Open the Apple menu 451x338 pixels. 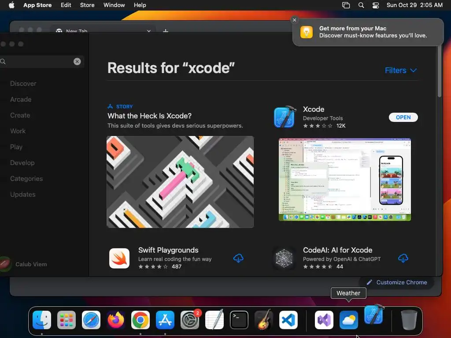(11, 5)
